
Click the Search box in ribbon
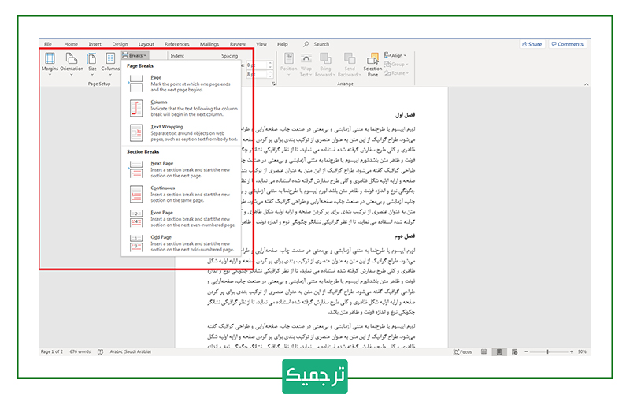(317, 44)
